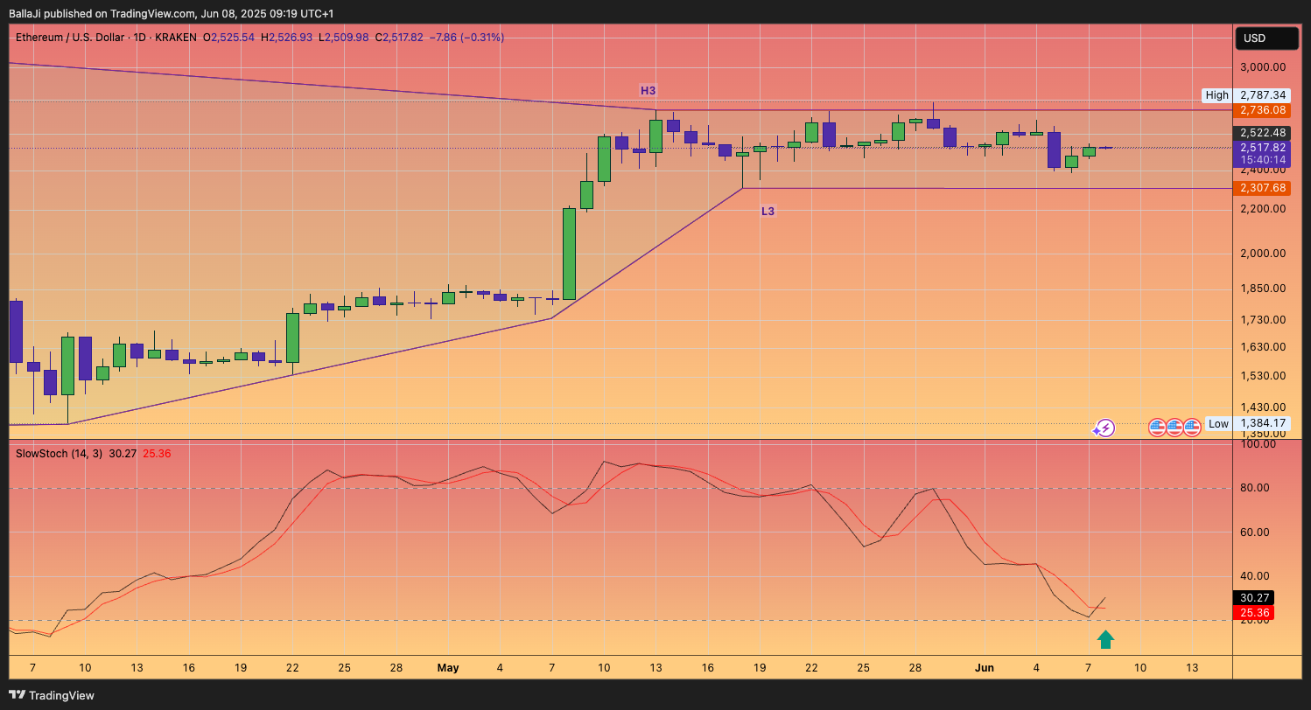This screenshot has width=1311, height=710.
Task: Click the Low 1,384.17 price label
Action: click(1247, 423)
